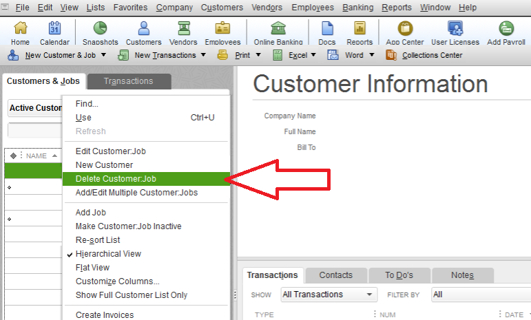This screenshot has width=531, height=320.
Task: Open the Snapshots pie chart icon
Action: [x=101, y=28]
